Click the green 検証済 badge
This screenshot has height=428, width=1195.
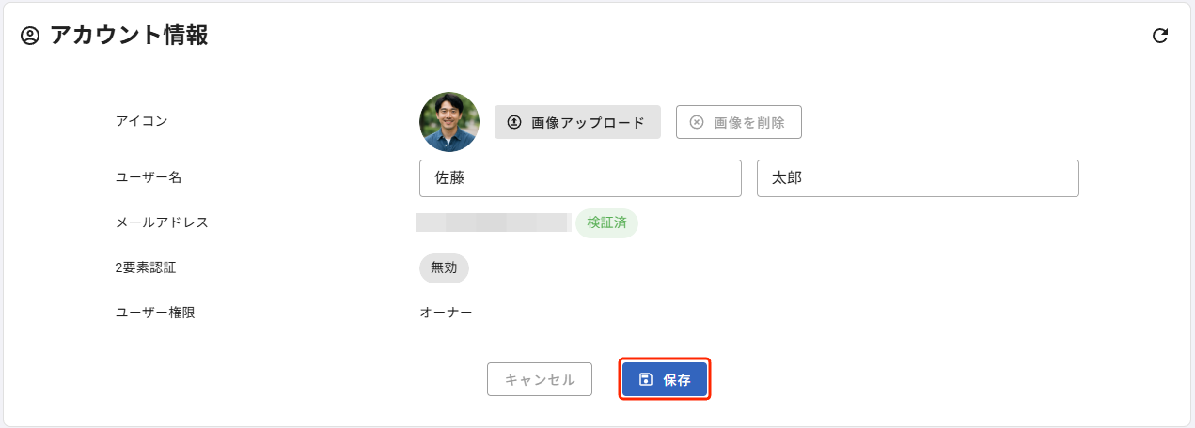pos(606,222)
